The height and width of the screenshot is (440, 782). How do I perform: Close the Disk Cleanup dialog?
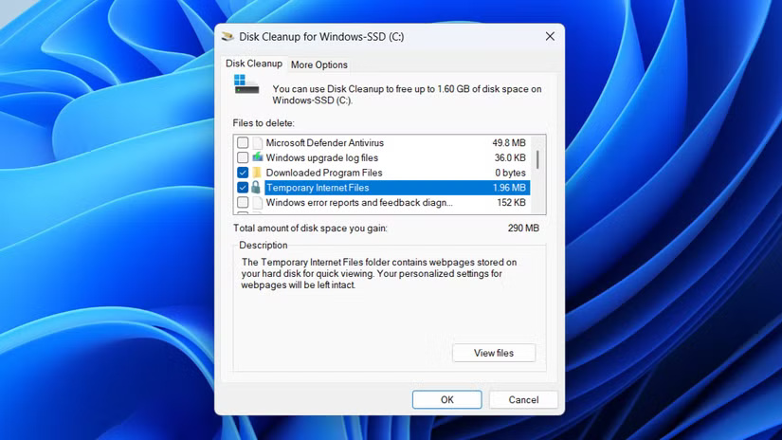click(550, 36)
